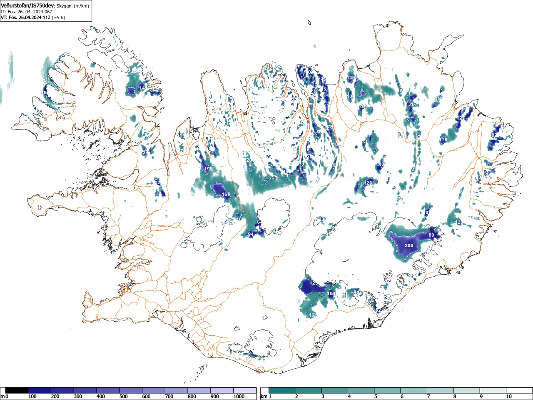Pick the 400–500 m legend swatch
Viewport: 533px width, 400px height.
(108, 390)
